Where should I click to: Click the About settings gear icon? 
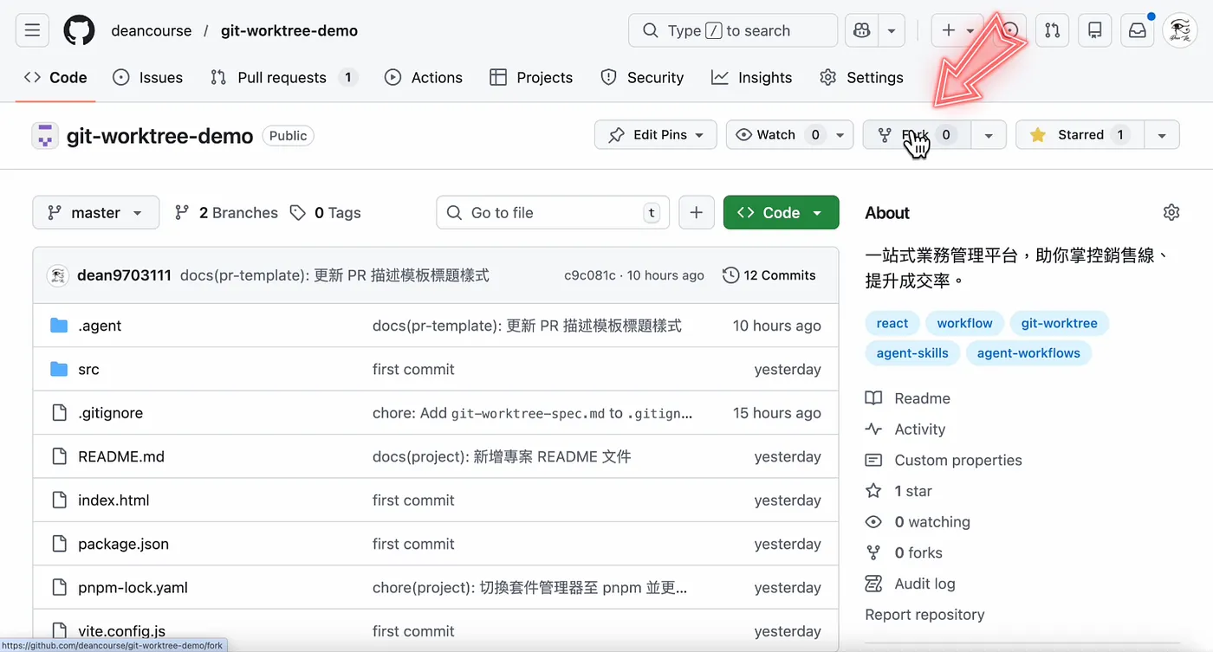pos(1171,212)
